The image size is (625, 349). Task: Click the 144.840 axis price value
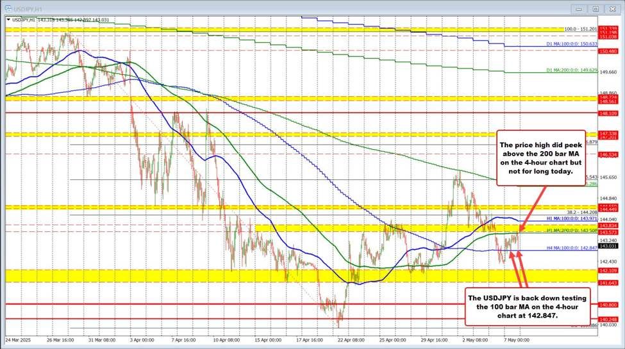pyautogui.click(x=608, y=199)
